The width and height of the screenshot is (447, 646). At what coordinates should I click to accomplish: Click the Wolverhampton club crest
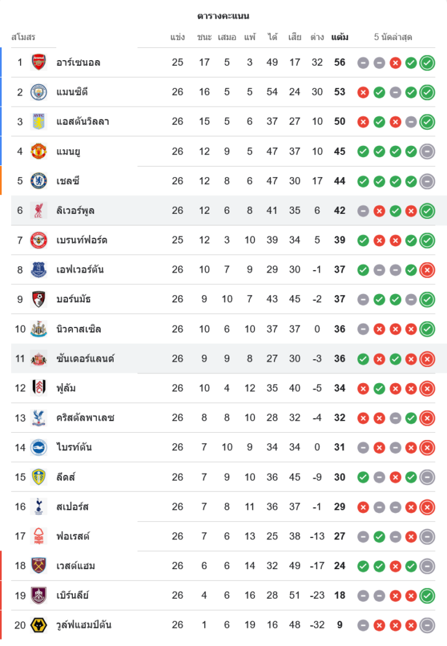click(39, 625)
